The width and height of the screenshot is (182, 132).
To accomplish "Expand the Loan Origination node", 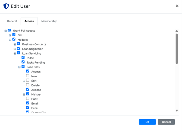I will tap(15, 49).
